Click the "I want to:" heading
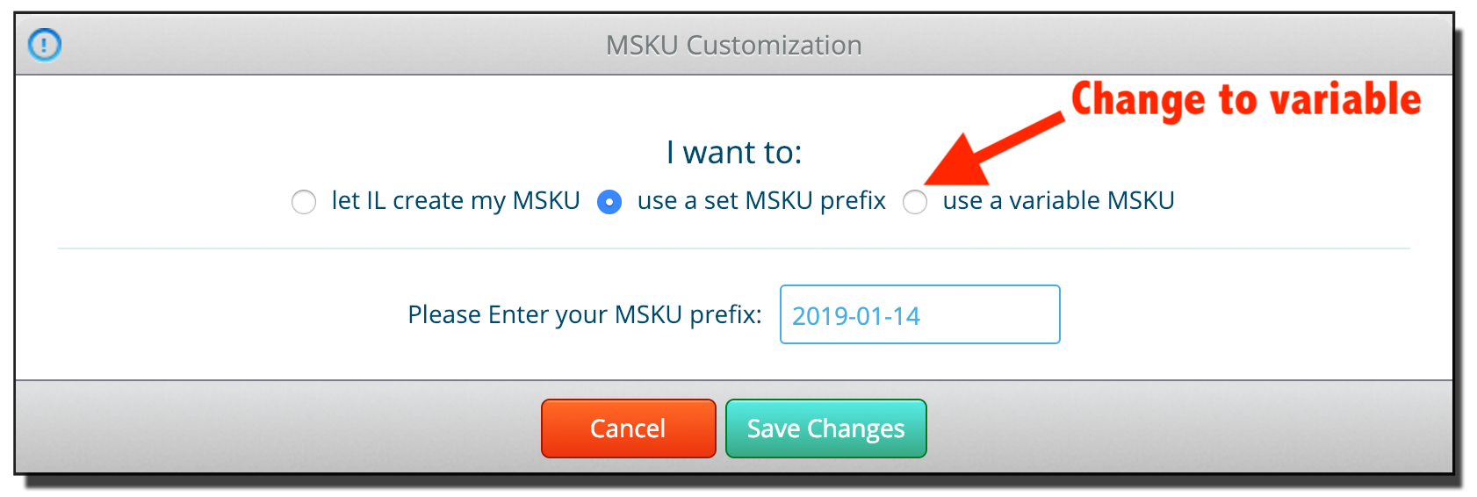The height and width of the screenshot is (497, 1477). pos(734,152)
